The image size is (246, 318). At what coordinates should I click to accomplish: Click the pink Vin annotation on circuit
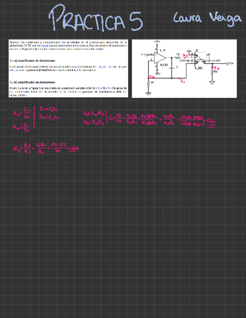click(152, 77)
